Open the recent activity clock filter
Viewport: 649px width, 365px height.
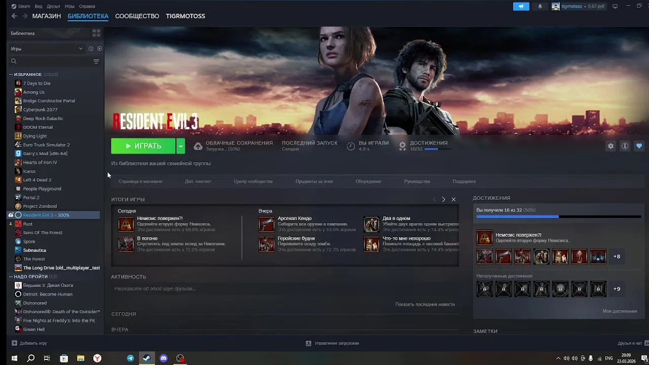click(x=91, y=49)
